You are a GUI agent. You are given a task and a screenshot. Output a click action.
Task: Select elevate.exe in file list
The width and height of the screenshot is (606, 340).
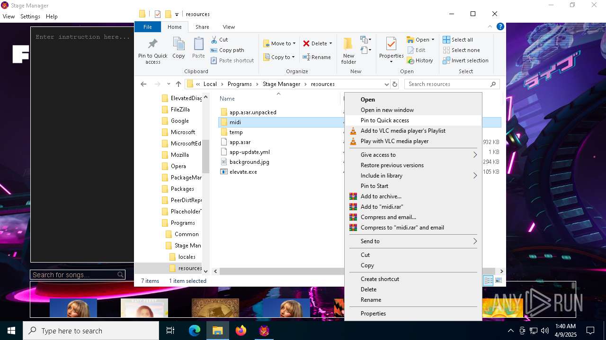pos(243,172)
